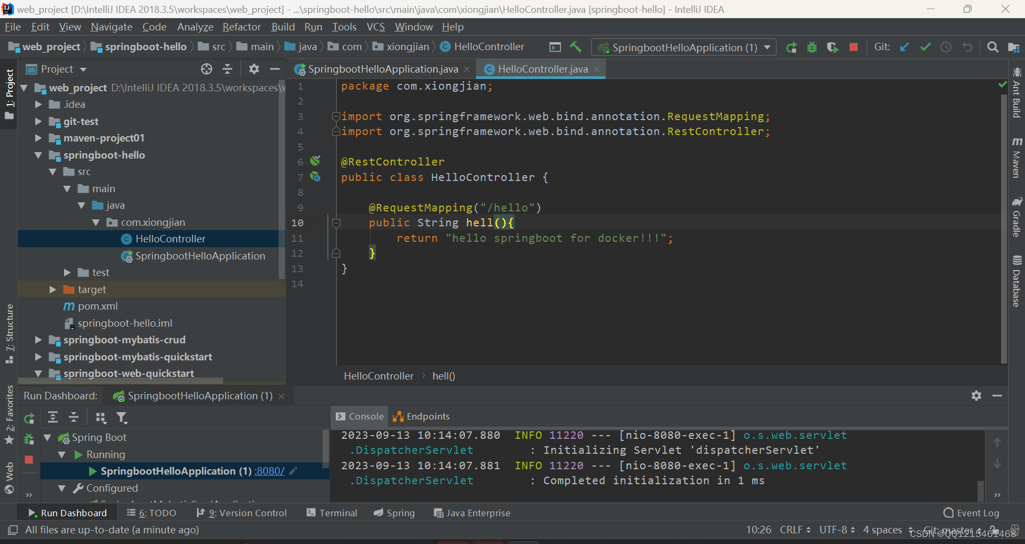Click the Build project hammer icon
Viewport: 1025px width, 544px height.
click(575, 47)
